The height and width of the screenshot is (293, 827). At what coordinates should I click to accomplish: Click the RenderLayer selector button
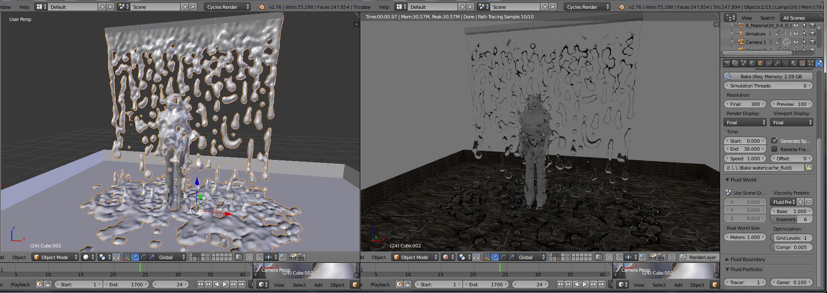698,257
